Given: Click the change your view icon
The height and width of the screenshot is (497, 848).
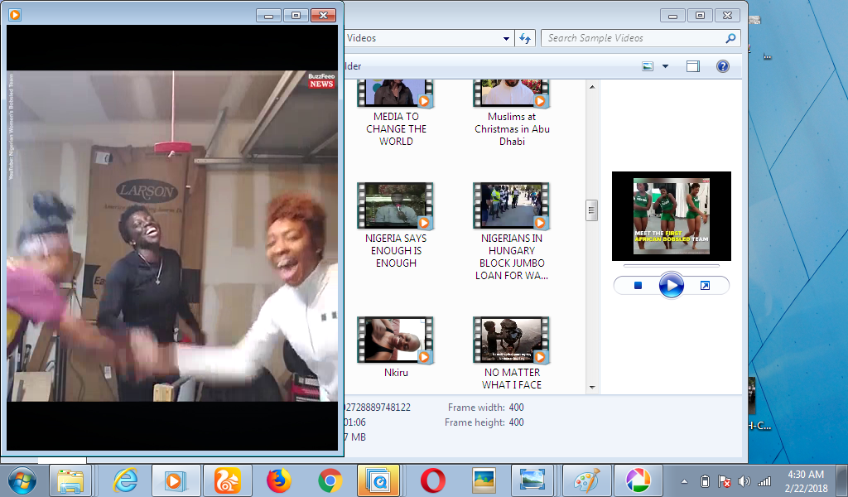Looking at the screenshot, I should (x=648, y=66).
